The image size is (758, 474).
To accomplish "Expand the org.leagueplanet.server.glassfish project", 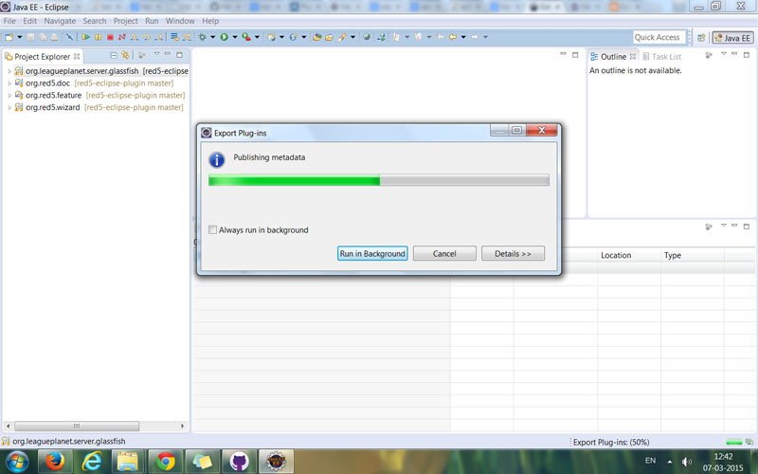I will [x=9, y=71].
